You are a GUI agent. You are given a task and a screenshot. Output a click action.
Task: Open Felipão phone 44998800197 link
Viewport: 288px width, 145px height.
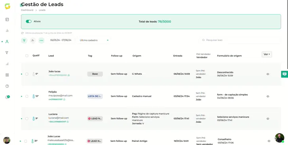coord(55,99)
